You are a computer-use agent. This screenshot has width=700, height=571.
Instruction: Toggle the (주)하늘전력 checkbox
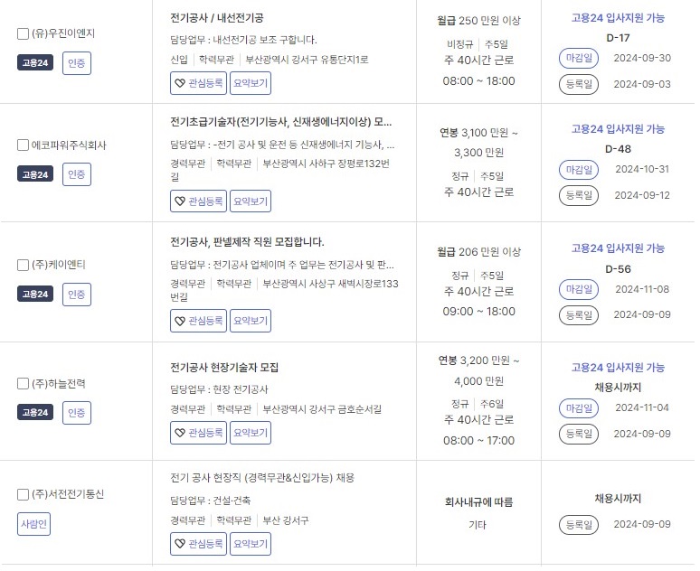(x=23, y=384)
